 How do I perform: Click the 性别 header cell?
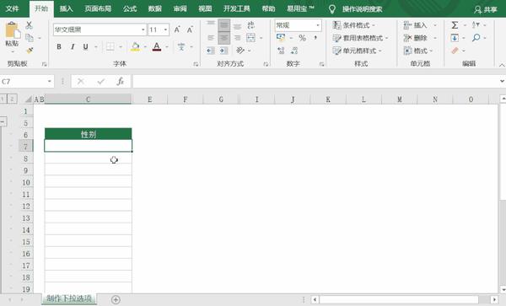tap(88, 134)
